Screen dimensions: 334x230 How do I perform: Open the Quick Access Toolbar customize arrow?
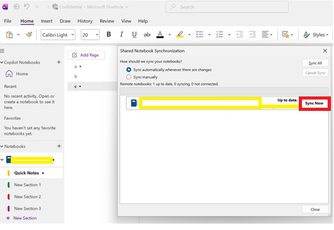[37, 7]
